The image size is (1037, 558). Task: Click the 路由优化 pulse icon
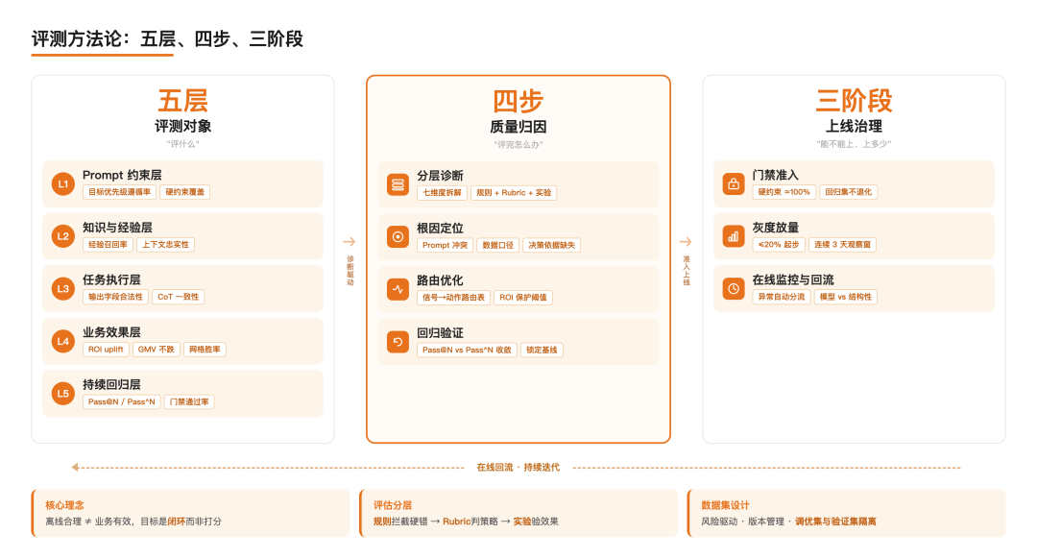click(x=398, y=289)
